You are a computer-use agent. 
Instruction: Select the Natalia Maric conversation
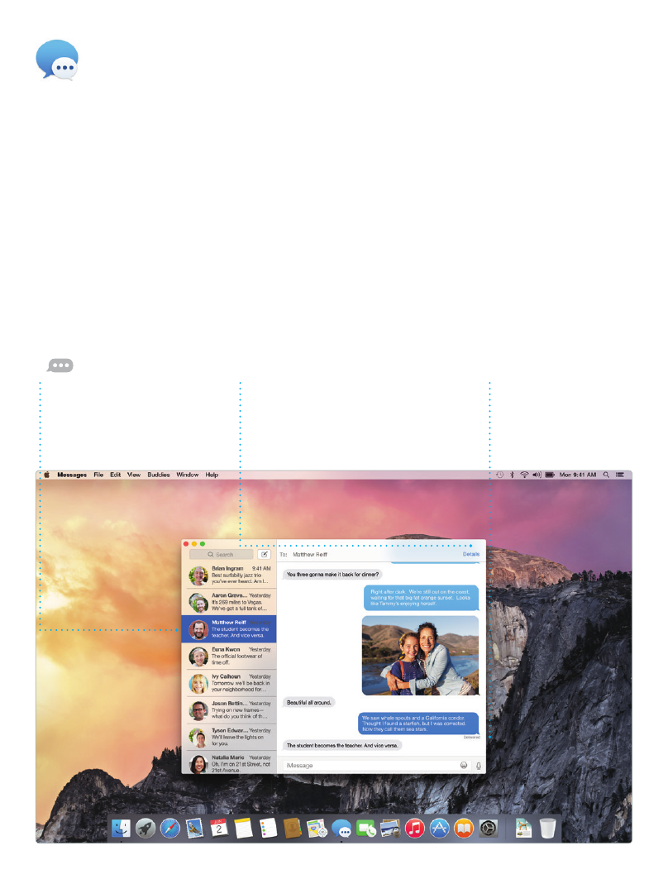click(x=229, y=762)
